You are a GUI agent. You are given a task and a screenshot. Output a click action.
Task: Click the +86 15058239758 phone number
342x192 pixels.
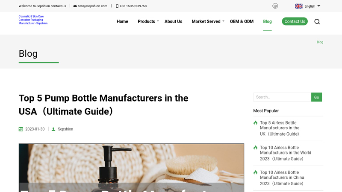click(133, 6)
